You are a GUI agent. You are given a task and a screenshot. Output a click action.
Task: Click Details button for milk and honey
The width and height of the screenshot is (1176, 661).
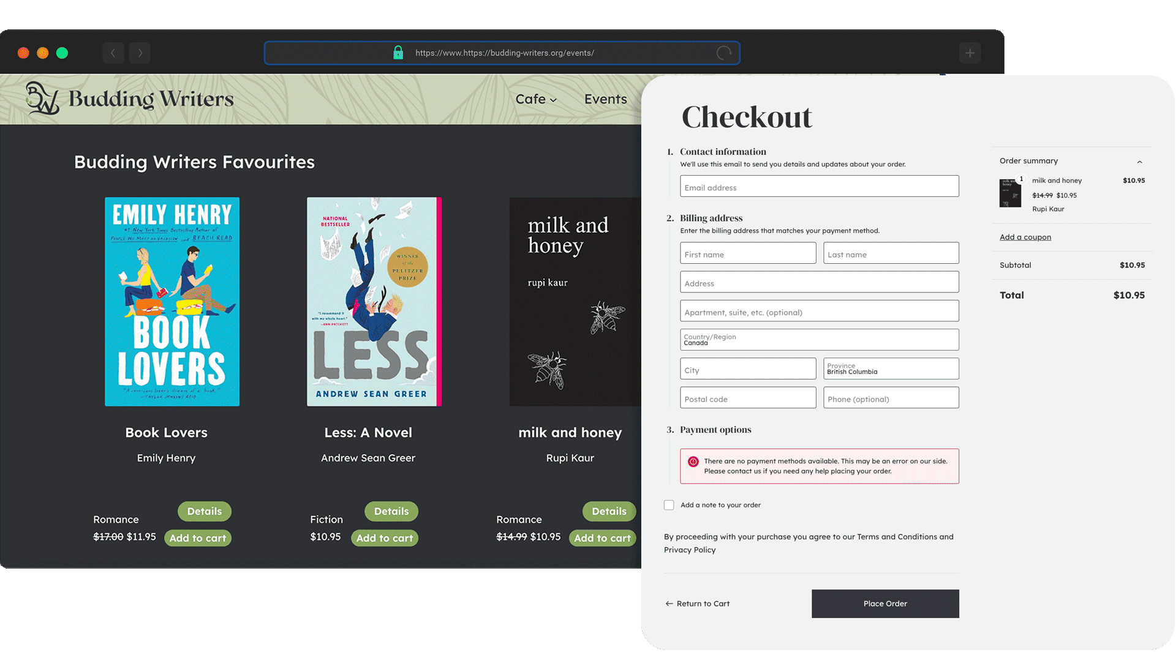609,512
